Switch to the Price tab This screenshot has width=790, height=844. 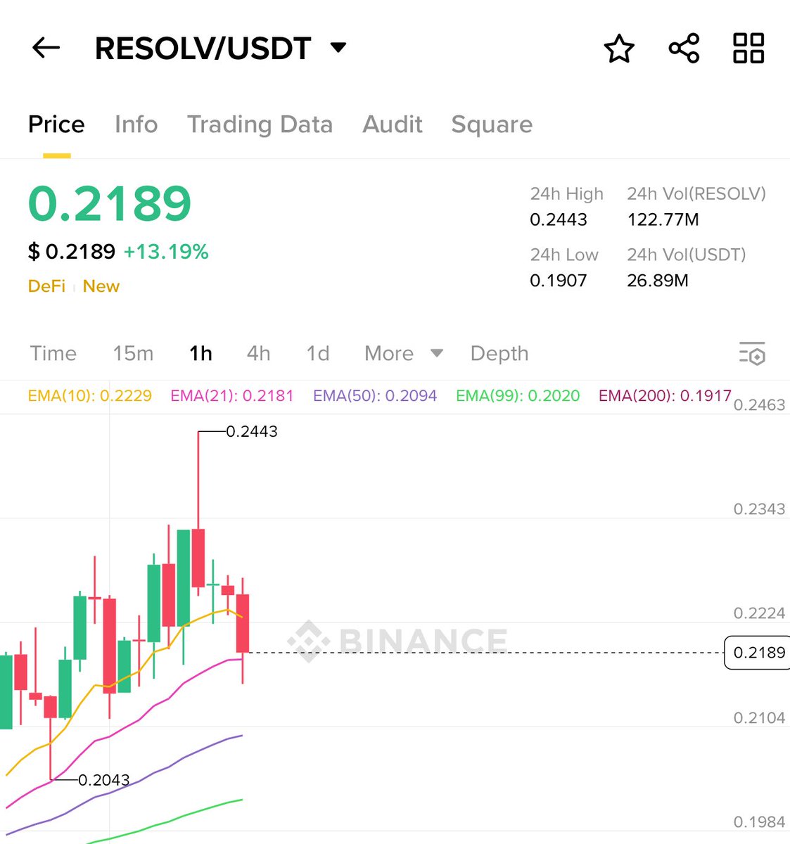[56, 124]
